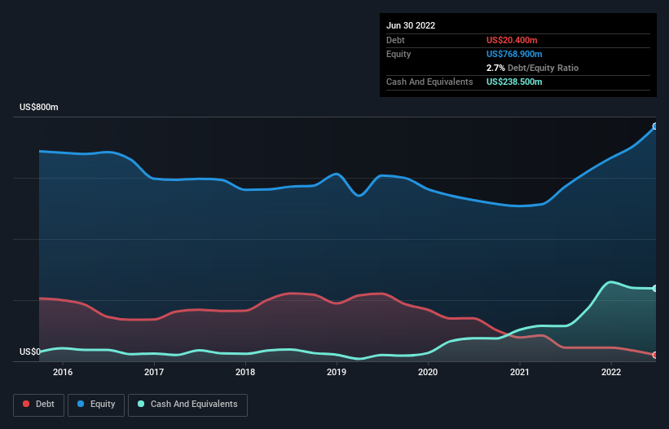Click the 2.7% Debt/Equity Ratio text
Screen dimensions: 669x429
(x=532, y=68)
